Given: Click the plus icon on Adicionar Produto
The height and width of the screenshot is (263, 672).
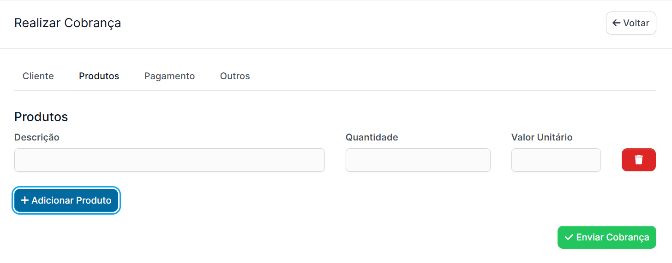Looking at the screenshot, I should 25,200.
